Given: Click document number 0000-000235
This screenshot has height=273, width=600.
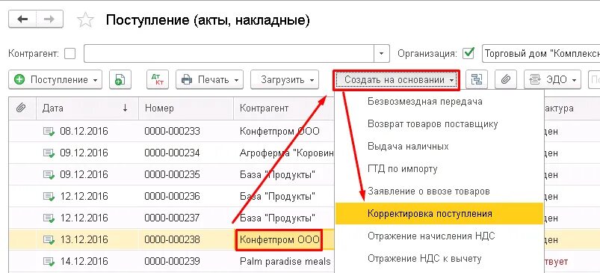Looking at the screenshot, I should pyautogui.click(x=172, y=174).
